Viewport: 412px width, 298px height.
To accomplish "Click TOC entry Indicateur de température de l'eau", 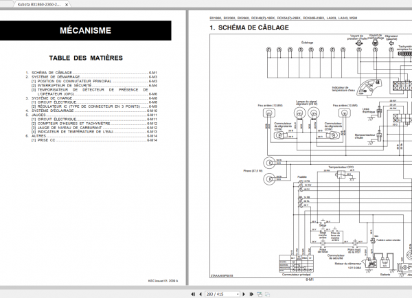I will (x=94, y=132).
